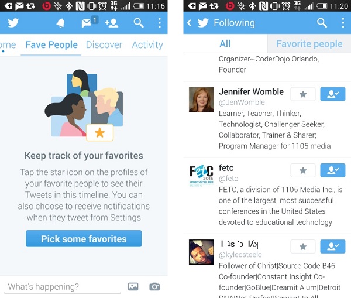Viewport: 351px width, 298px height.
Task: Go back using Following header chevron
Action: [x=189, y=23]
